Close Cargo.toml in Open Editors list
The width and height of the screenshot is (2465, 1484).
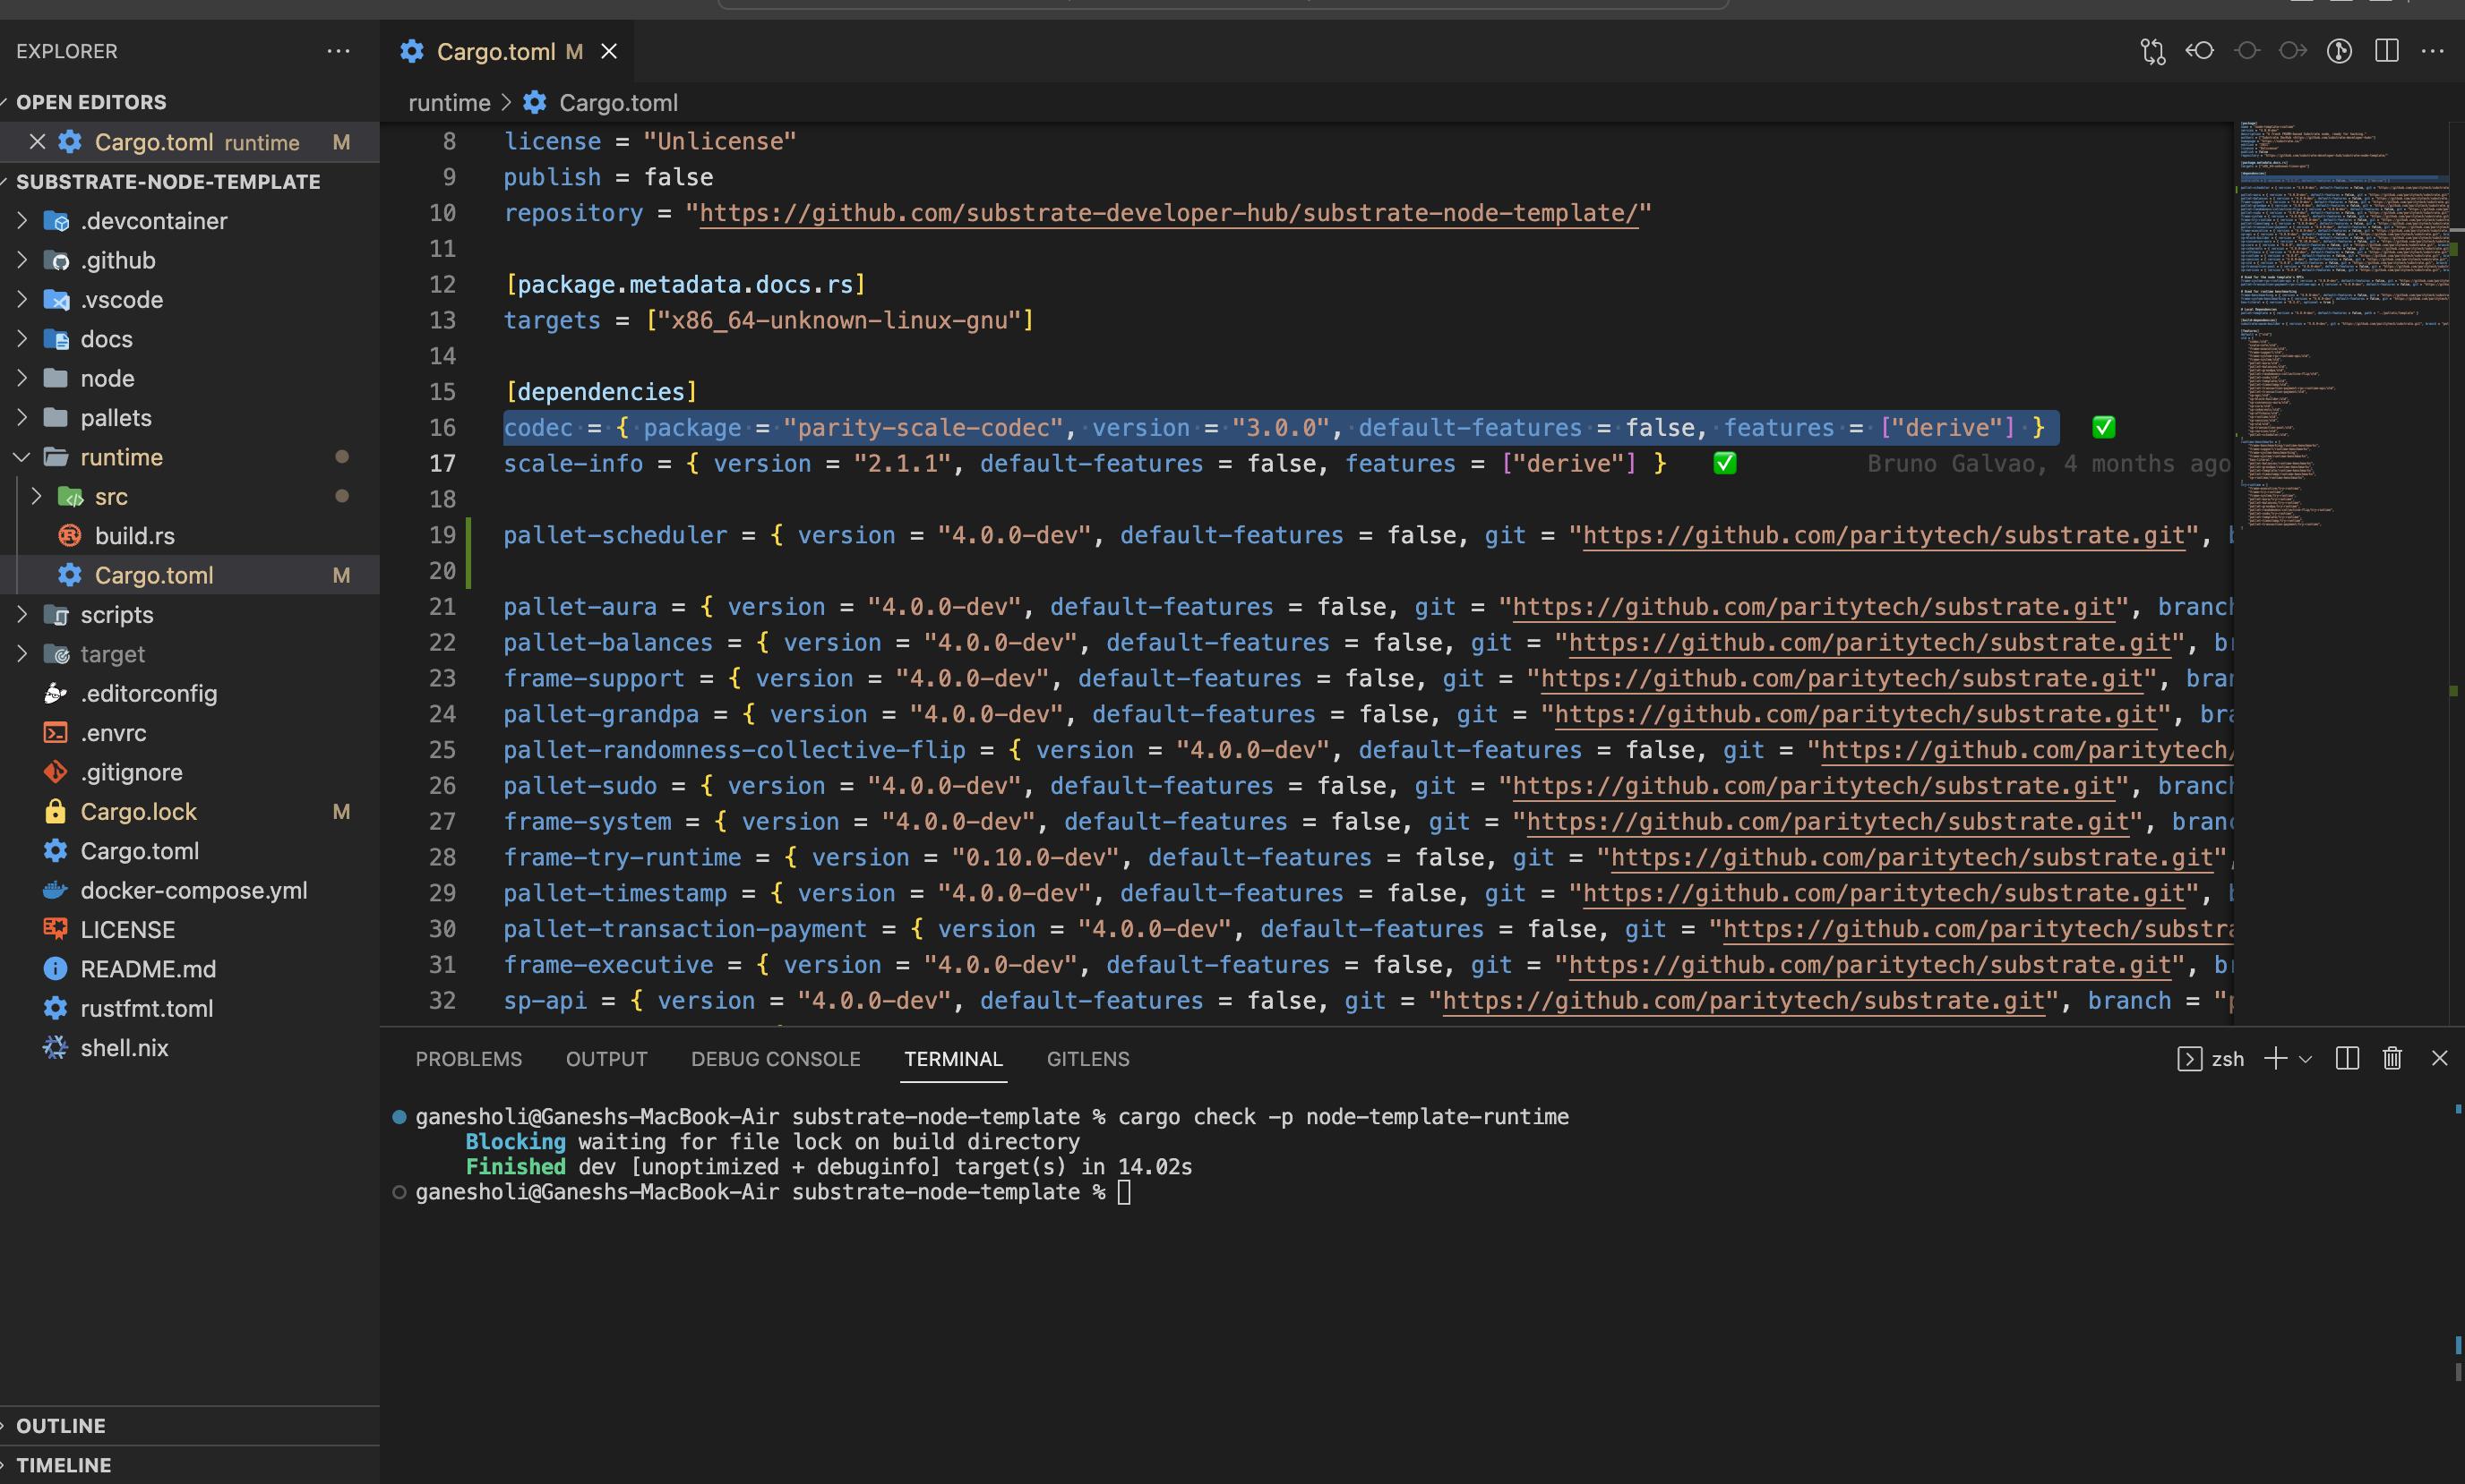pos(37,142)
